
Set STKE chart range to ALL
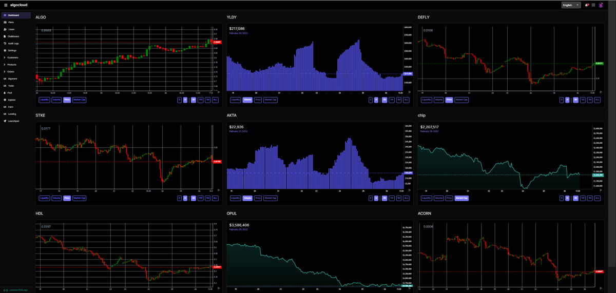point(215,198)
